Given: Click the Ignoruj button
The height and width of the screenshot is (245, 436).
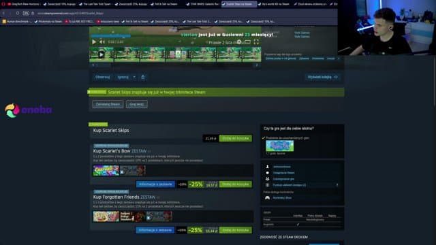Looking at the screenshot, I should point(123,77).
